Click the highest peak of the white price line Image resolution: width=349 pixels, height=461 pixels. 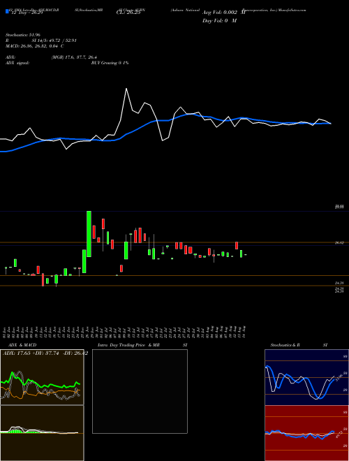pyautogui.click(x=126, y=89)
